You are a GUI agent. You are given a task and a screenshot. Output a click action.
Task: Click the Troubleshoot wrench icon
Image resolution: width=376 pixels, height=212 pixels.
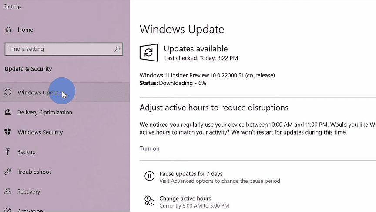(x=8, y=171)
